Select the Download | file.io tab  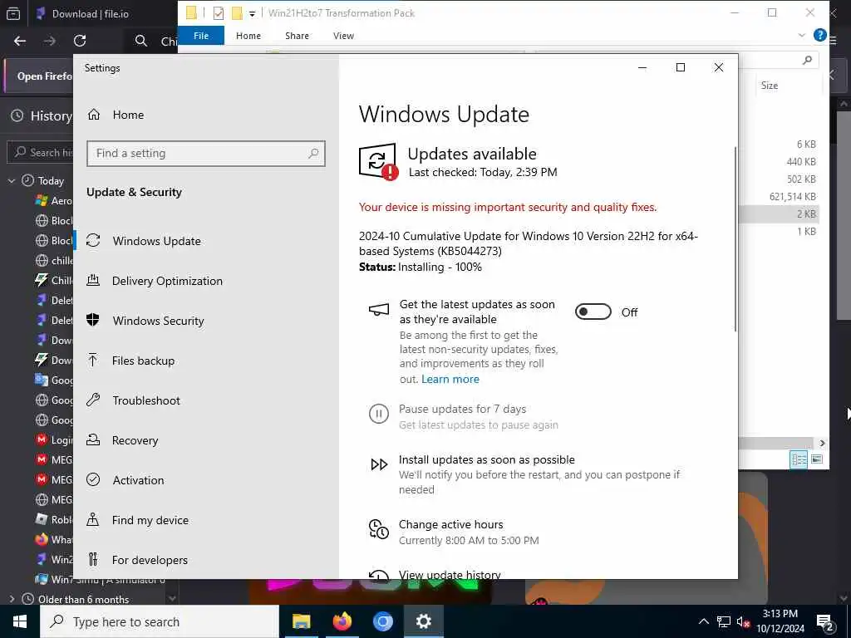[x=90, y=14]
